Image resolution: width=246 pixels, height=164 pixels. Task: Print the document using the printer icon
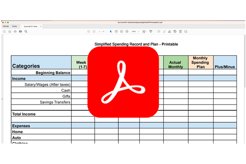pos(20,31)
